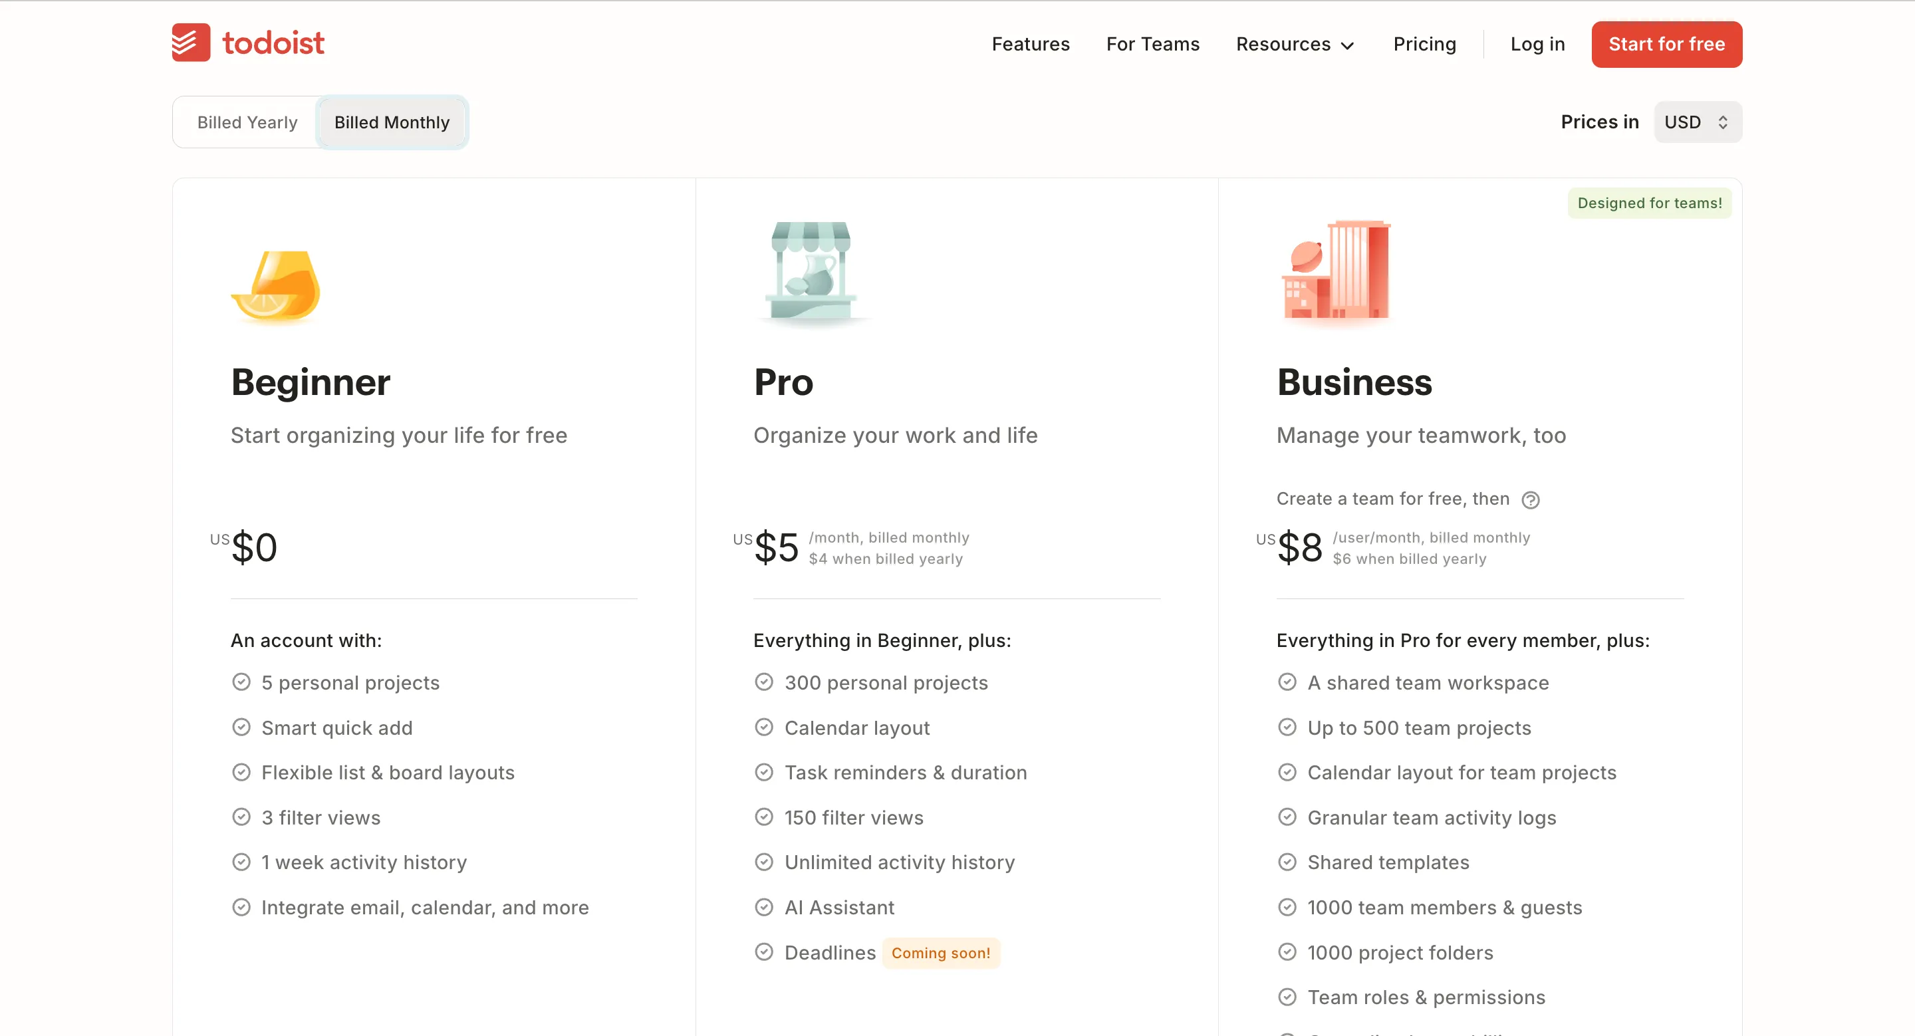Image resolution: width=1915 pixels, height=1036 pixels.
Task: Click check icon next to '300 personal projects'
Action: point(764,682)
